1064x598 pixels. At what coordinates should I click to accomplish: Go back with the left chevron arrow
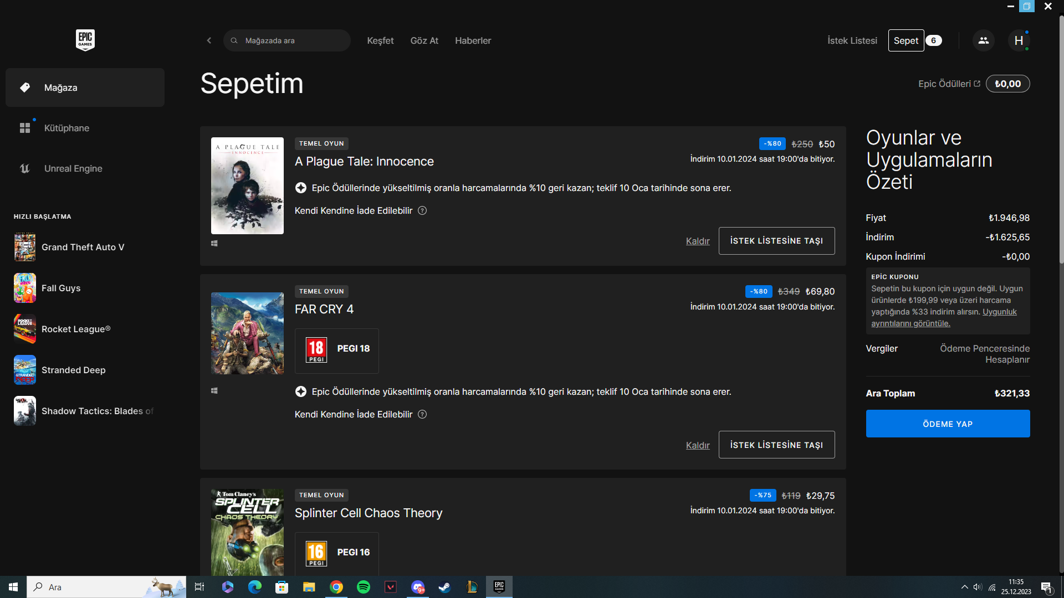(x=209, y=40)
